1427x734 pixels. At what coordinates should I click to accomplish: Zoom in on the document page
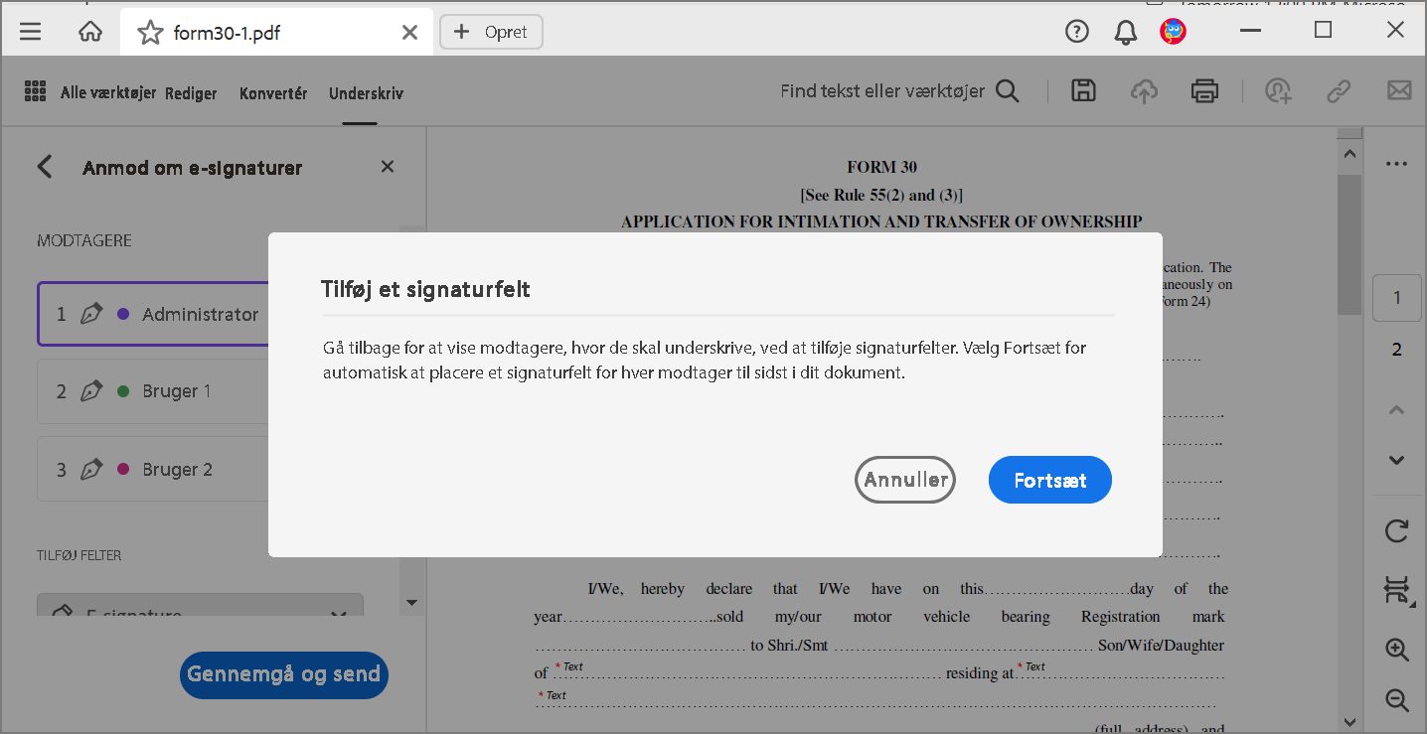click(1396, 651)
